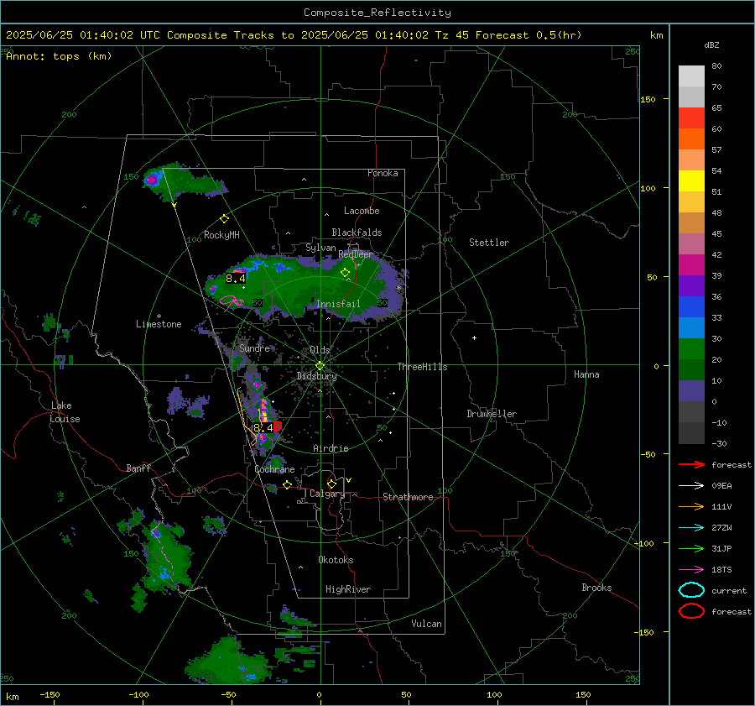Image resolution: width=755 pixels, height=706 pixels.
Task: Click the Strathmore city label
Action: pyautogui.click(x=408, y=497)
